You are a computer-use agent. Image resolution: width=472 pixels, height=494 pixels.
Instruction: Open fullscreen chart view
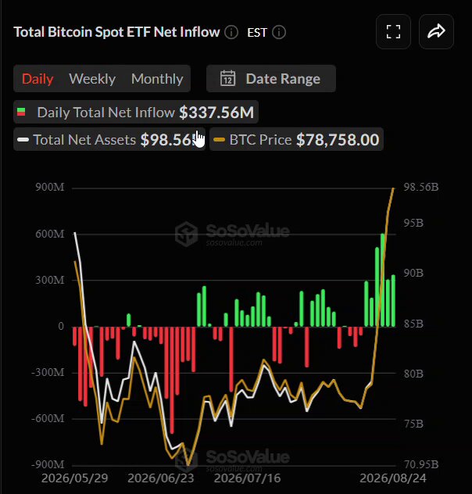point(393,32)
